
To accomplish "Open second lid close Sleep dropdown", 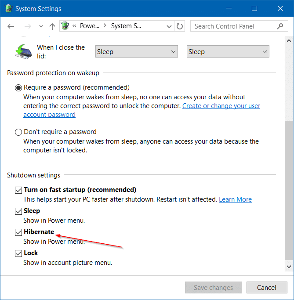I will pyautogui.click(x=228, y=51).
